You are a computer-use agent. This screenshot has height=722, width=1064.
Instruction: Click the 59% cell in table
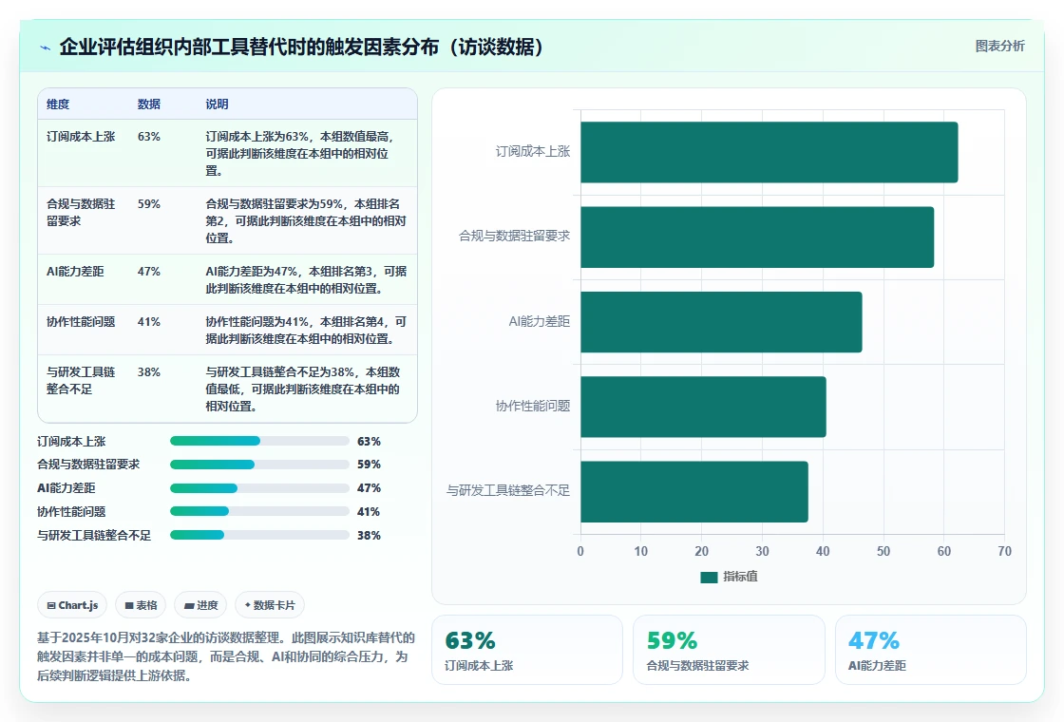tap(148, 203)
